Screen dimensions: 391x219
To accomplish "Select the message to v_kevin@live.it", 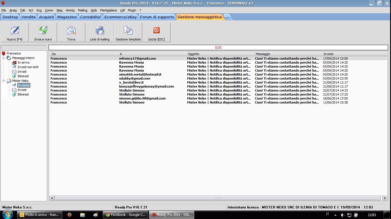I will coord(218,82).
